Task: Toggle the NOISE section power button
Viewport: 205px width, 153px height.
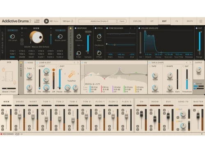Action: (26, 62)
